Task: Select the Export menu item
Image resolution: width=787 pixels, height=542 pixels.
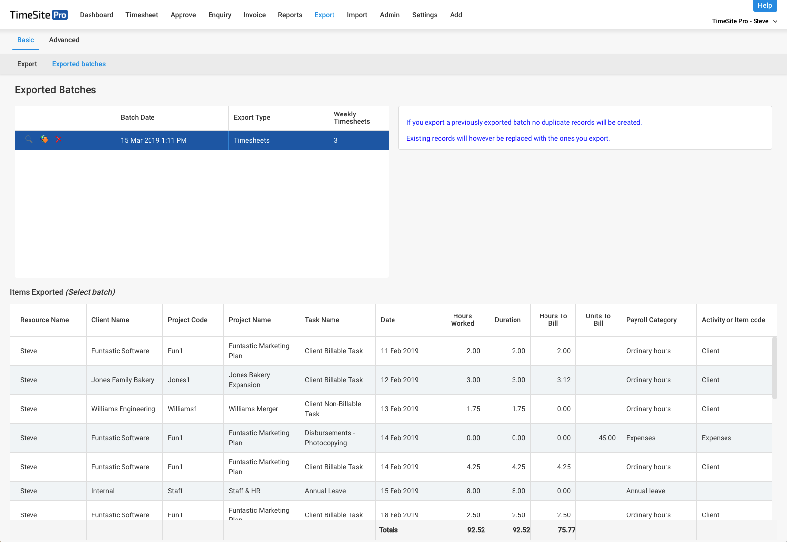Action: [324, 15]
